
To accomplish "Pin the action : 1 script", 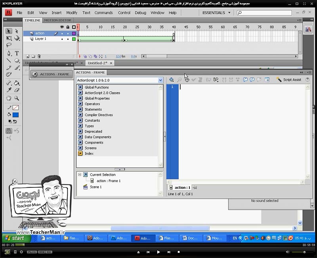I will point(195,187).
